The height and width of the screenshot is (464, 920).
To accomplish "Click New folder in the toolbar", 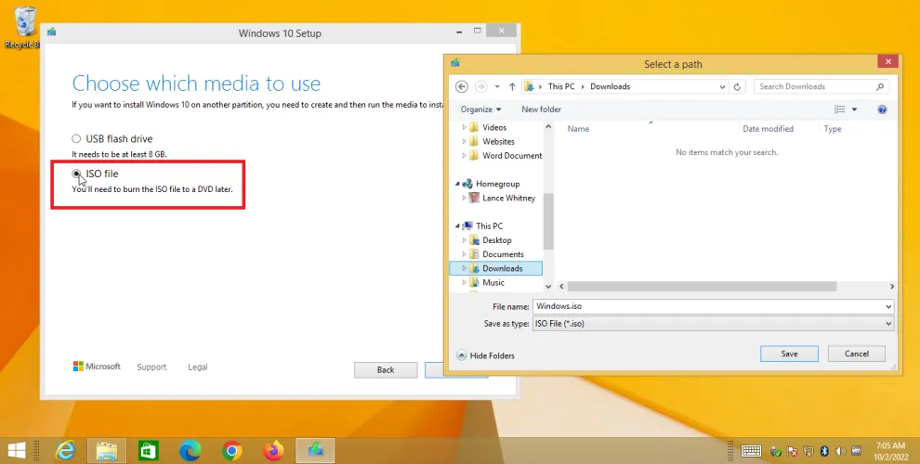I will pyautogui.click(x=541, y=110).
